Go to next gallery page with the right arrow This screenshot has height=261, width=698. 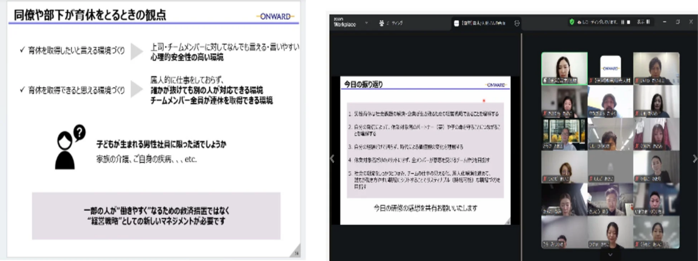point(695,158)
